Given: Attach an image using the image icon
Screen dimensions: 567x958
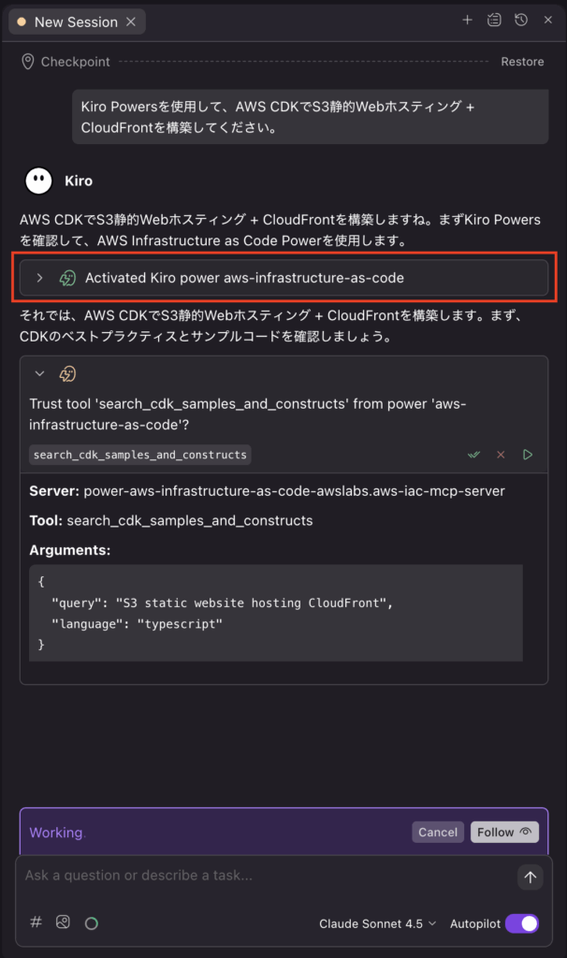Looking at the screenshot, I should pos(63,922).
